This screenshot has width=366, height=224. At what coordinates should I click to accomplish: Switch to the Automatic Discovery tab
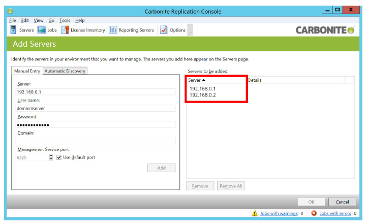coord(65,71)
